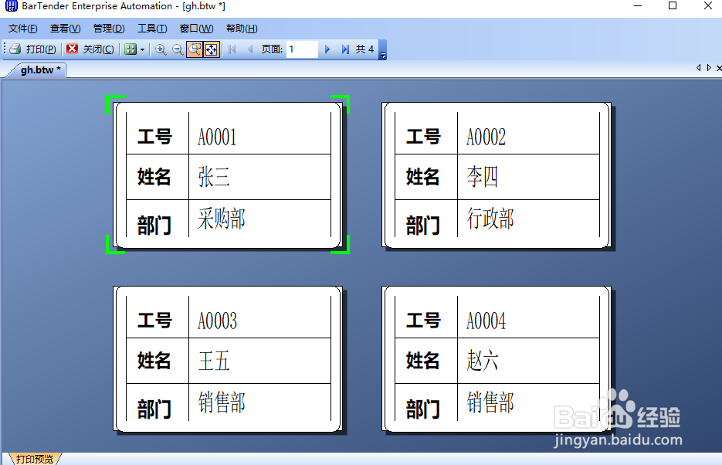Go to the first page arrow

pyautogui.click(x=232, y=49)
